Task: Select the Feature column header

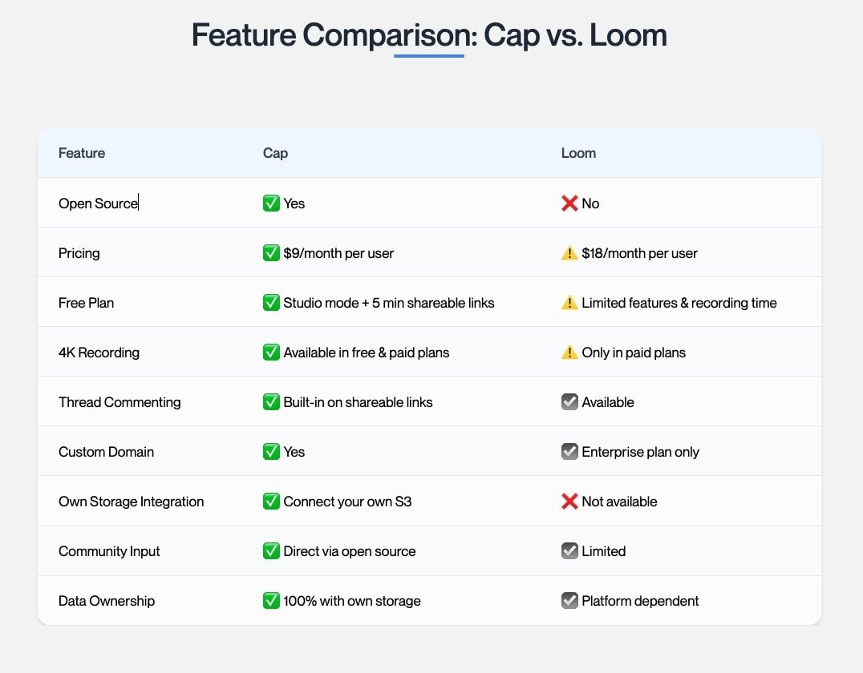Action: pos(82,153)
